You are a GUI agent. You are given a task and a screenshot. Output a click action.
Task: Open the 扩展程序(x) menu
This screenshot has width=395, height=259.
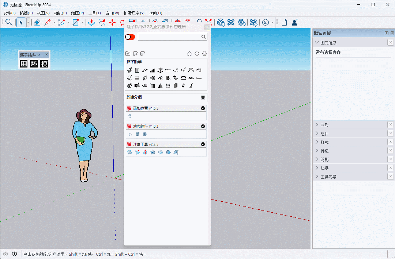point(134,13)
